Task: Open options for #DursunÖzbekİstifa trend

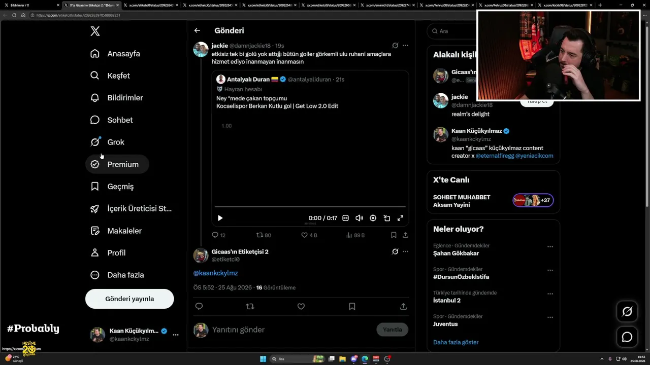Action: point(550,271)
